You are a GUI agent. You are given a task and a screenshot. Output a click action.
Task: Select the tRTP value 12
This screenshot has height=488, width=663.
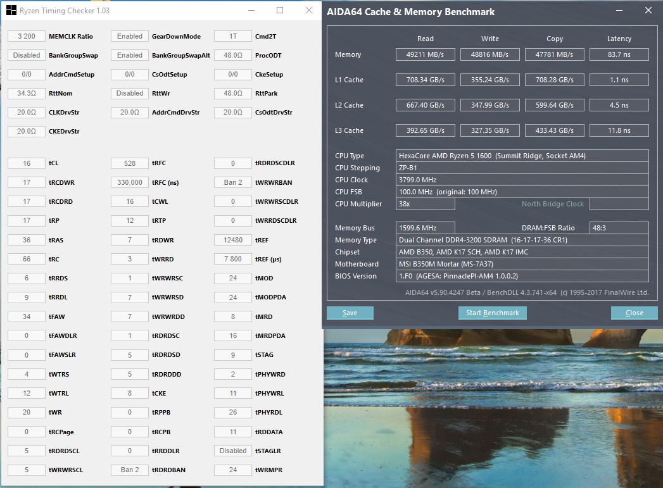130,220
